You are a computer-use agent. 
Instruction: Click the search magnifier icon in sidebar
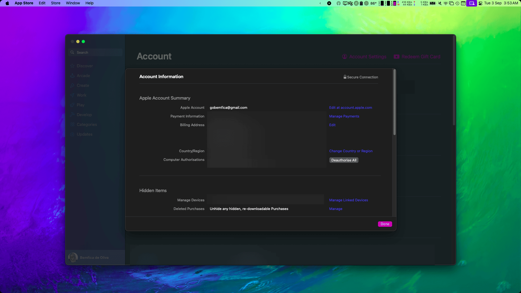(72, 52)
